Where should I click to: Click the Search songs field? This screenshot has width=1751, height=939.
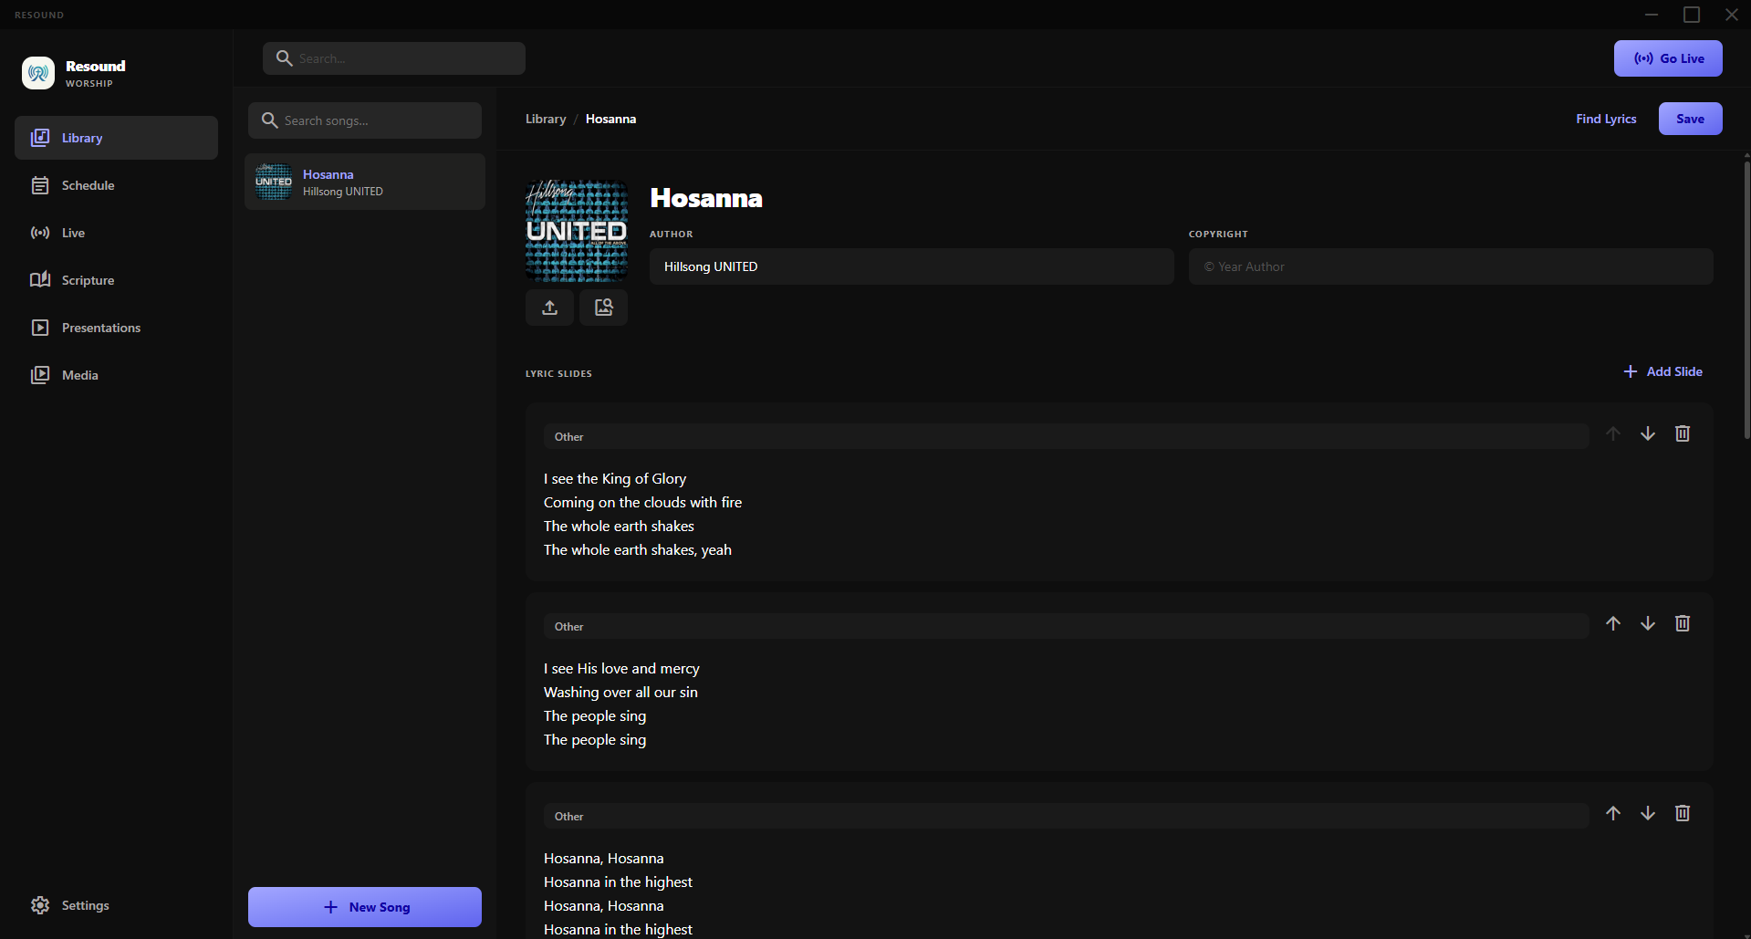pos(365,120)
